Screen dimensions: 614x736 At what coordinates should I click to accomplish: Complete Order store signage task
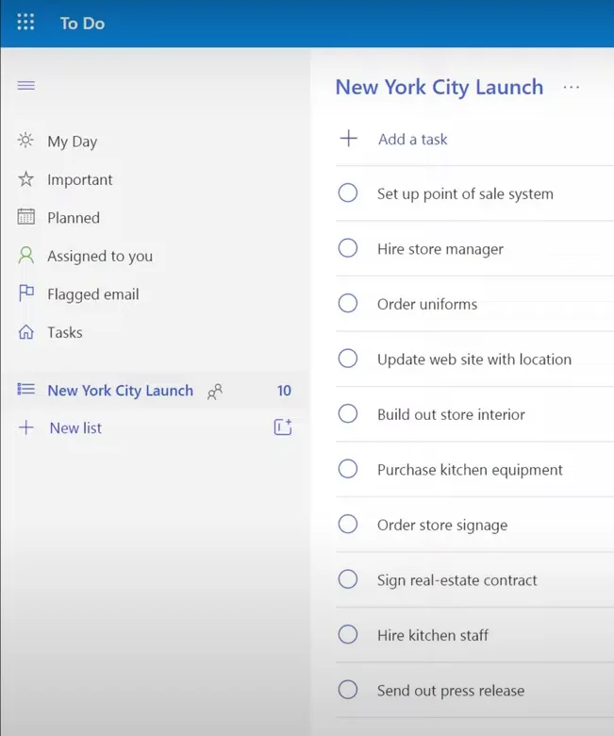348,524
